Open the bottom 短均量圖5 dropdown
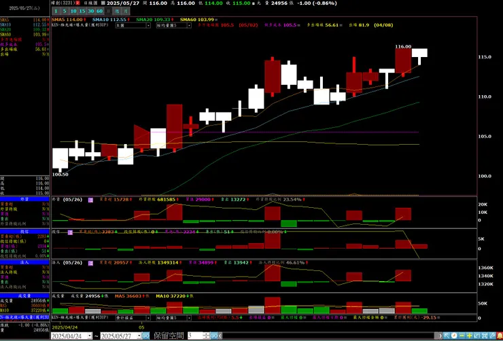 [174, 318]
